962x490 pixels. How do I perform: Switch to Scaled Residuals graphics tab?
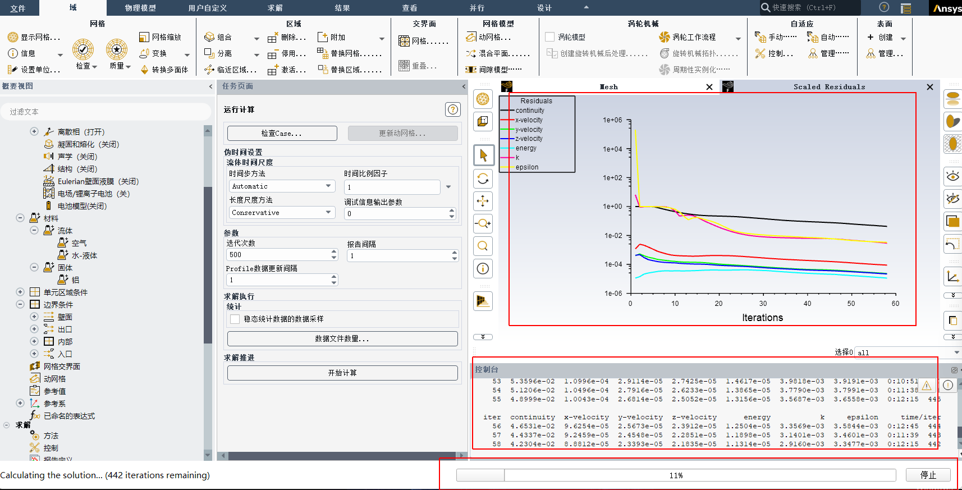click(x=829, y=87)
